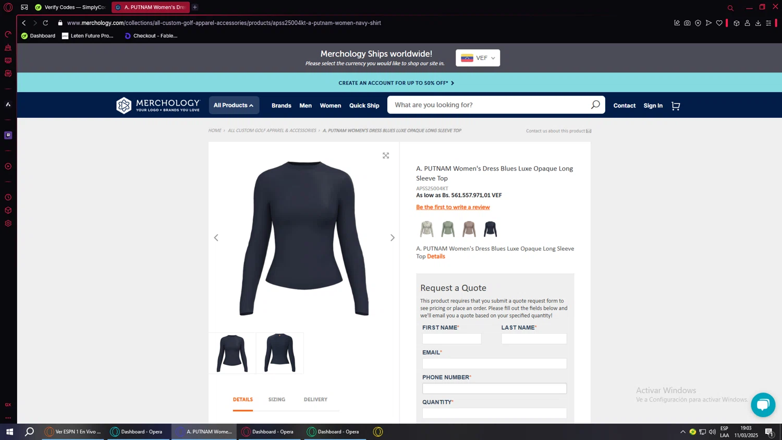The width and height of the screenshot is (782, 440).
Task: Take a snapshot with the camera icon
Action: click(x=687, y=23)
